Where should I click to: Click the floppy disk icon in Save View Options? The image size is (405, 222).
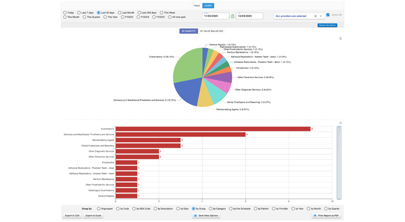coord(195,216)
